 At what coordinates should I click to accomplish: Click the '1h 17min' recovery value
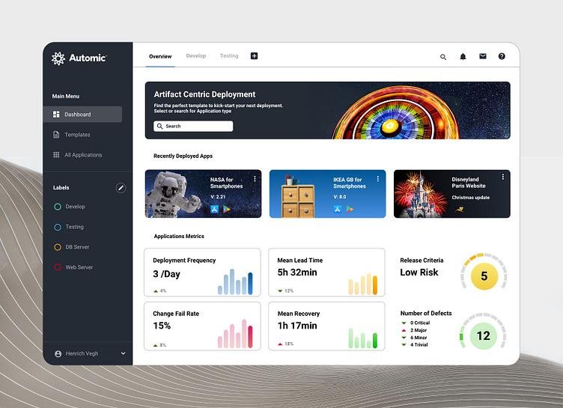point(297,326)
